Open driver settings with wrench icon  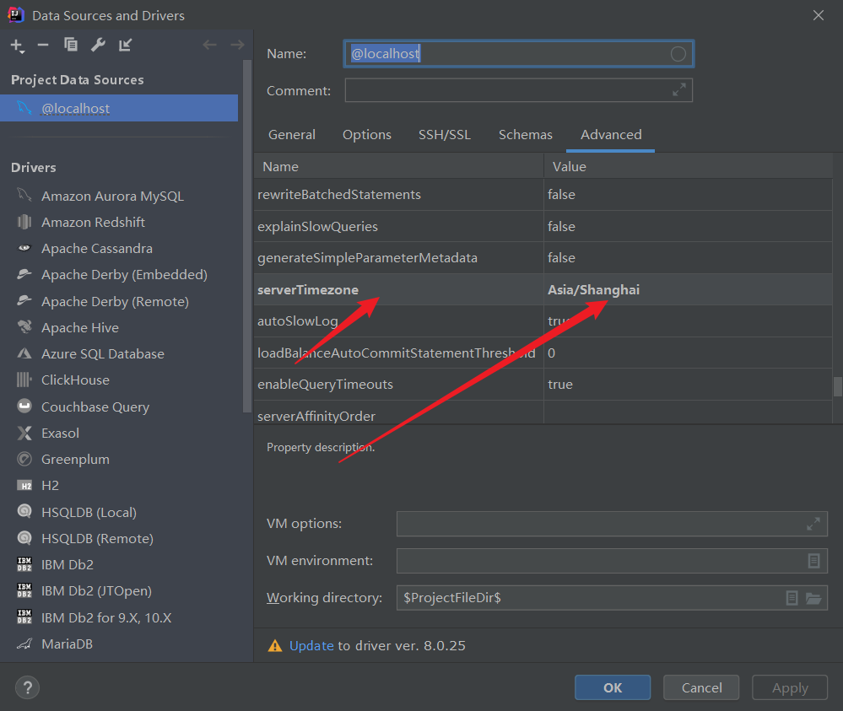pos(98,46)
